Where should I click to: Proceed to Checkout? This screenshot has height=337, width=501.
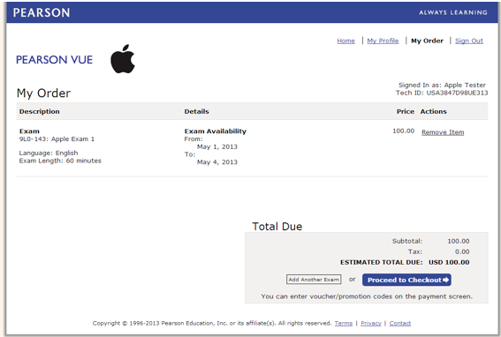tap(406, 280)
